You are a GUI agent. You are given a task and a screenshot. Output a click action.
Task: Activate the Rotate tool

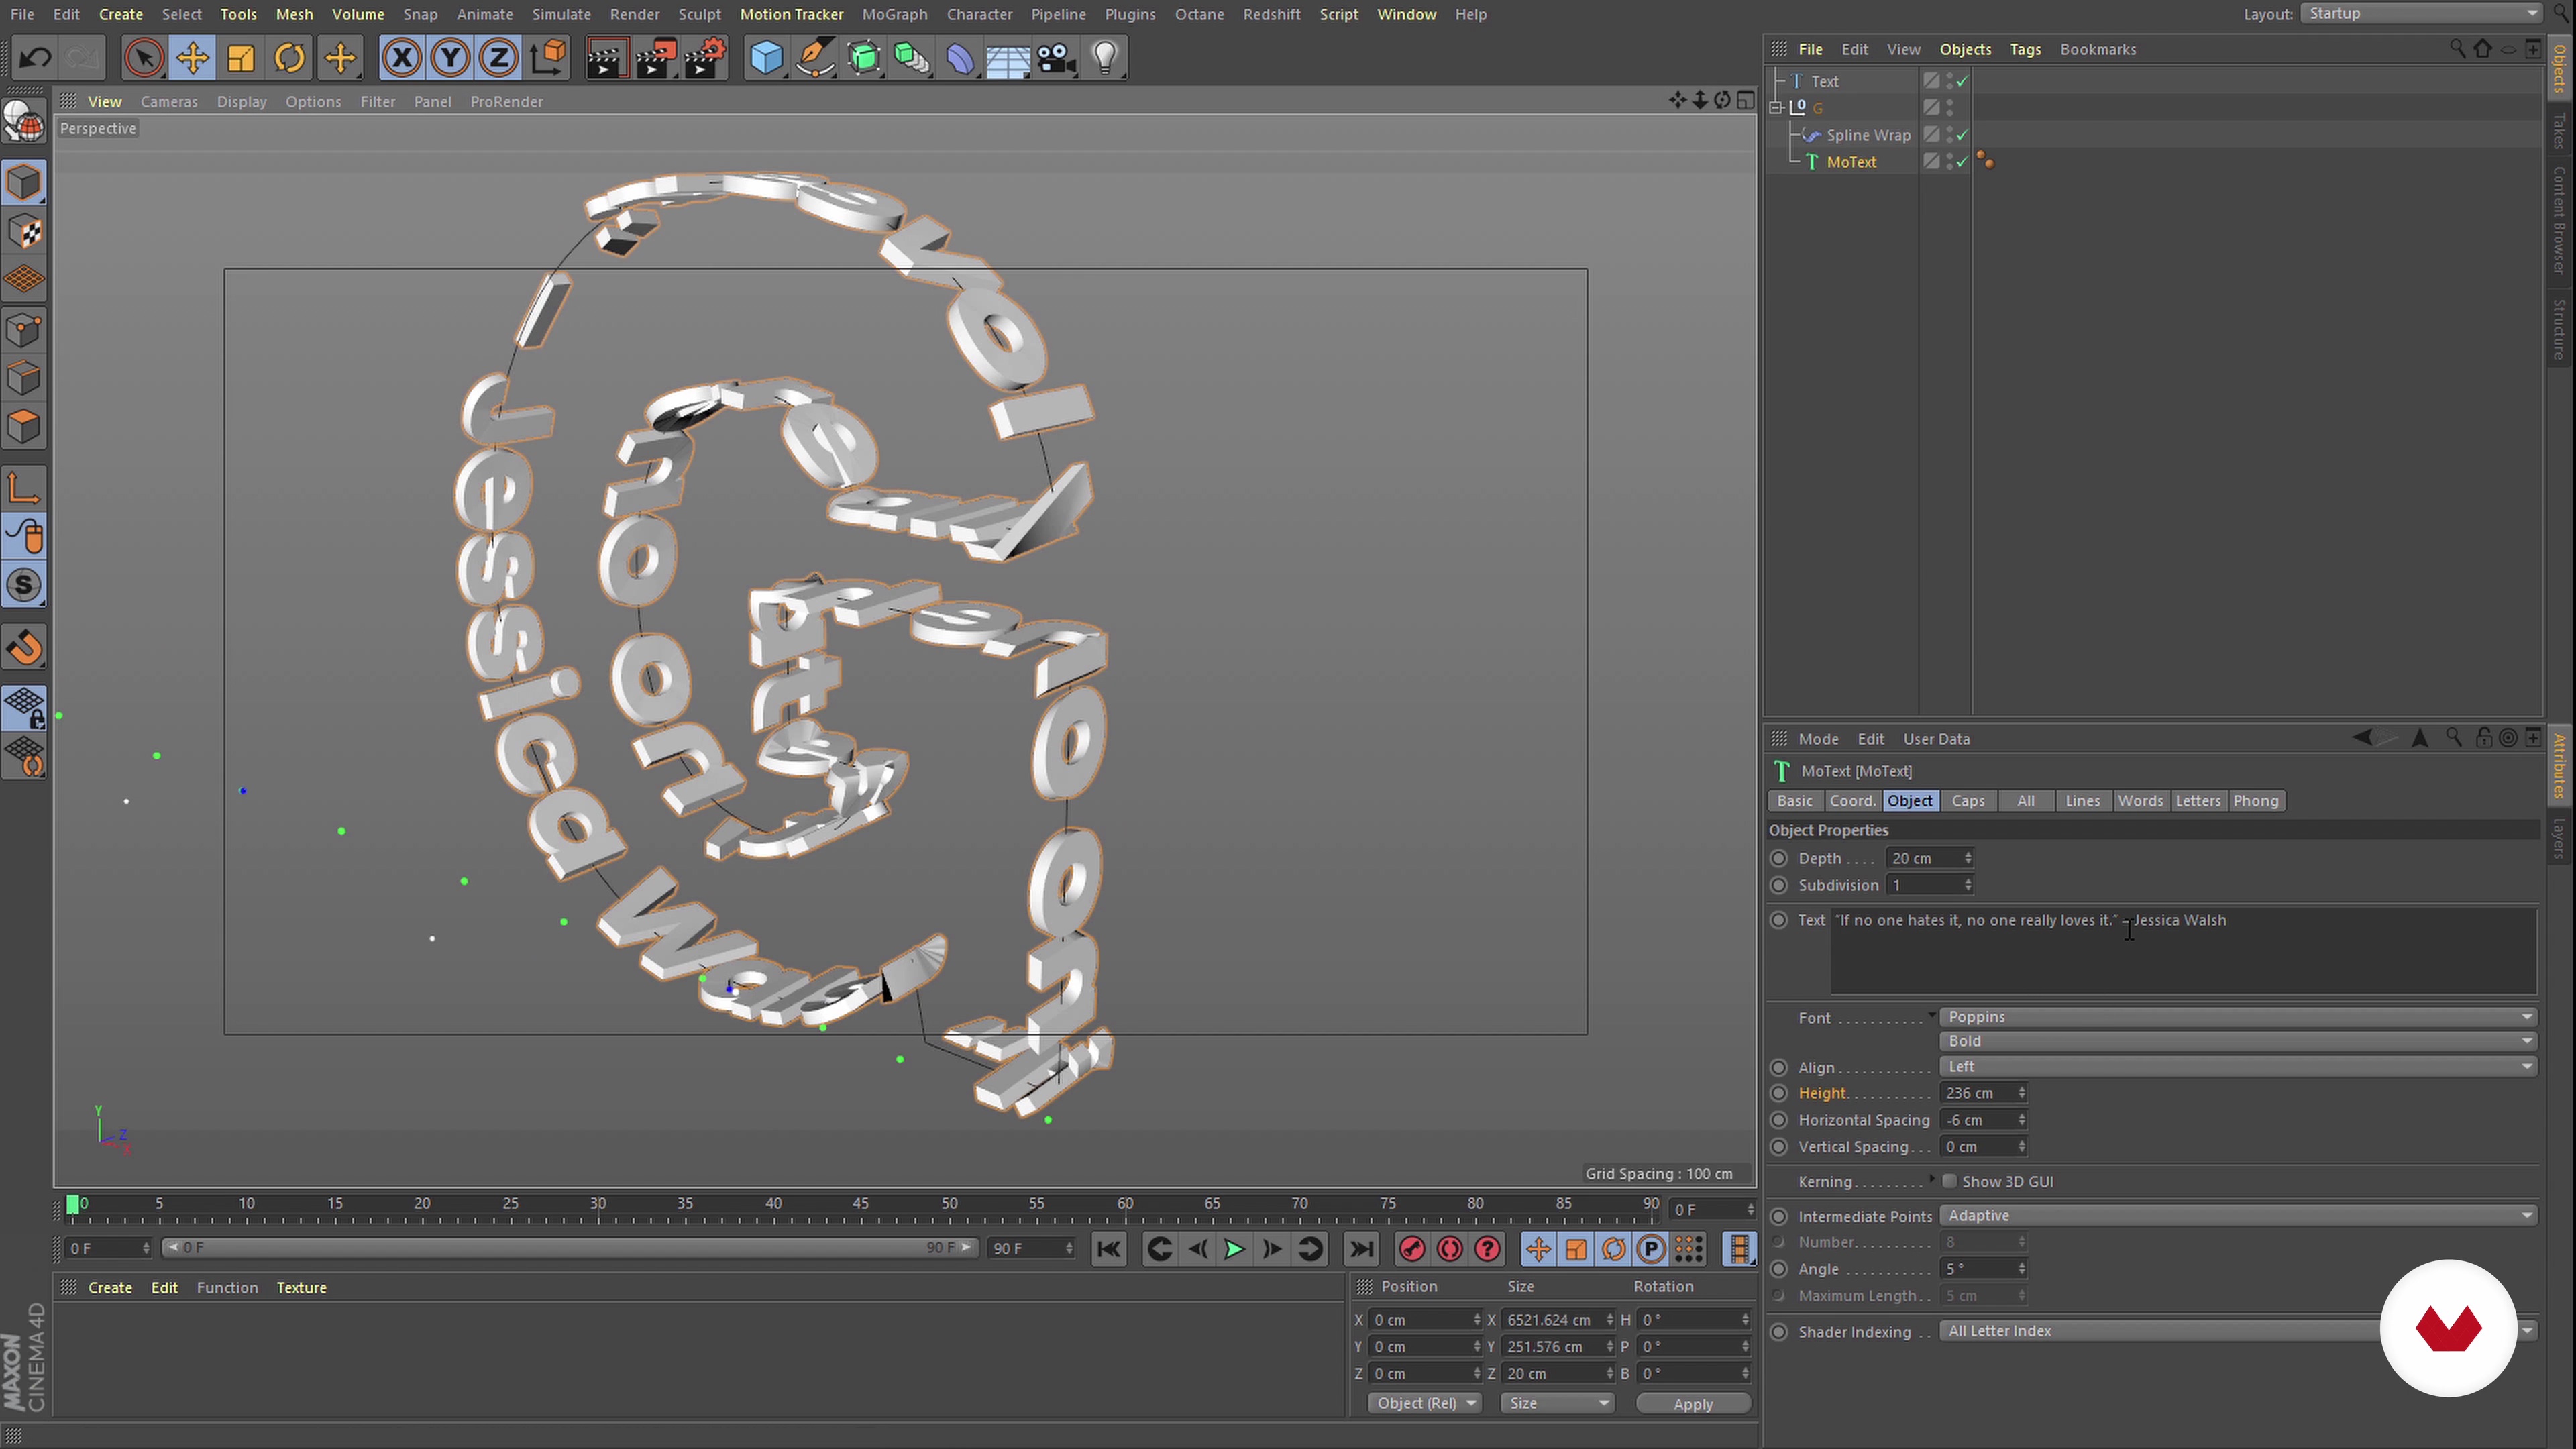point(290,58)
